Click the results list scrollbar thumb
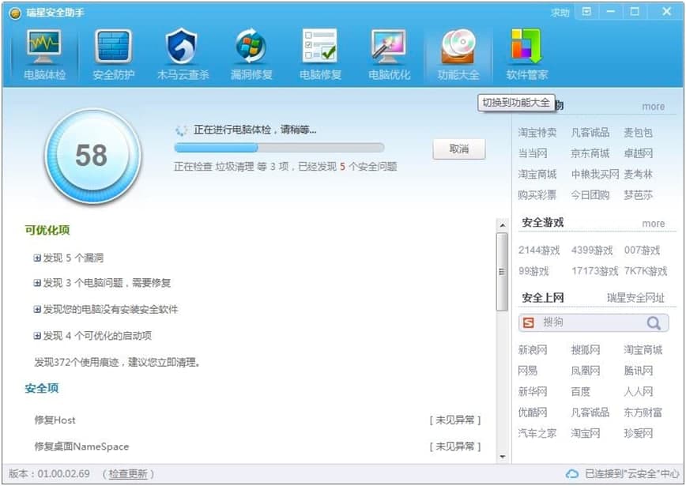Viewport: 686px width, 486px height. (503, 272)
